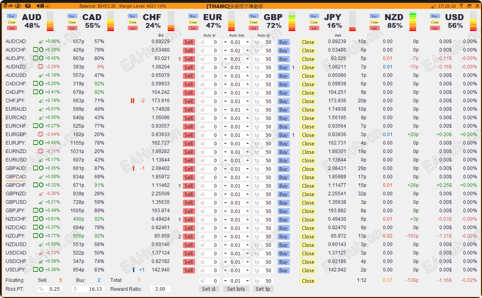482x298 pixels.
Task: Sell the USD currency basket
Action: point(435,28)
